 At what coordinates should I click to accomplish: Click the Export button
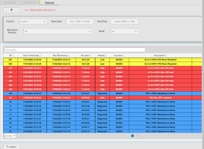click(x=12, y=146)
